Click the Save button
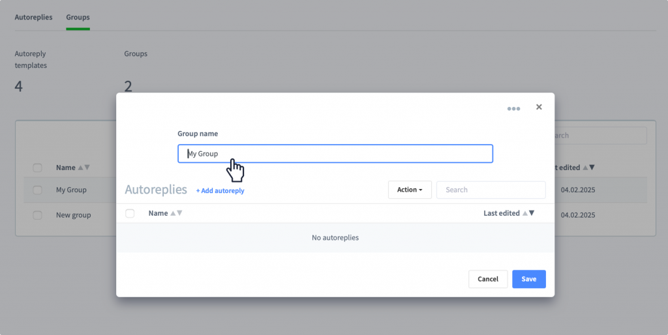The height and width of the screenshot is (335, 668). tap(528, 279)
